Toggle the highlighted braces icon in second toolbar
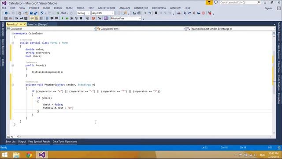 coord(32,19)
